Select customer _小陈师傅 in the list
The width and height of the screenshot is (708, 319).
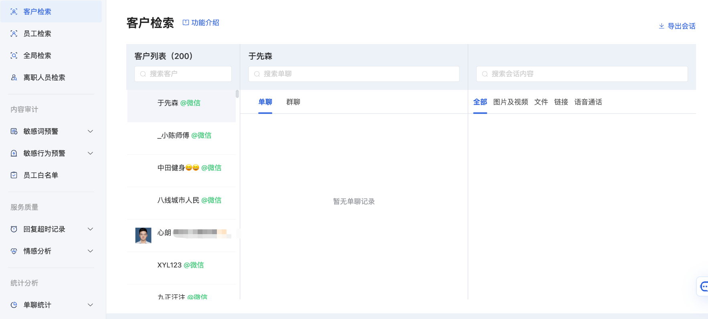(182, 138)
